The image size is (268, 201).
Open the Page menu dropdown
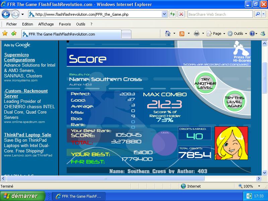pos(216,34)
